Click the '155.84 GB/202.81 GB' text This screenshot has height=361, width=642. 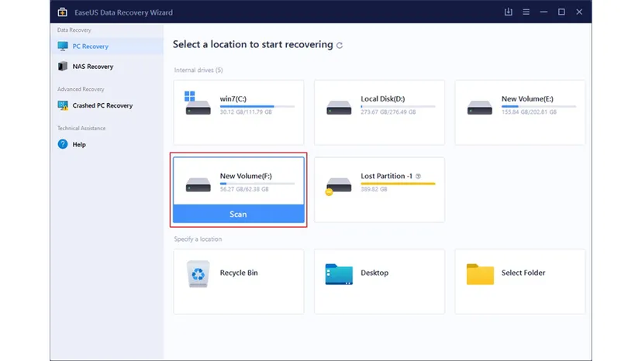[x=529, y=112]
